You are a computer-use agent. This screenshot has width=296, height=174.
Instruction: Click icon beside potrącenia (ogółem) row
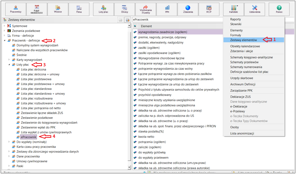pos(135,142)
